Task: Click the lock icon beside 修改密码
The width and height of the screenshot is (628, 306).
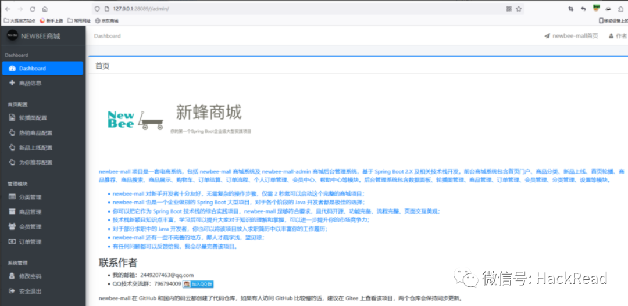Action: click(12, 276)
